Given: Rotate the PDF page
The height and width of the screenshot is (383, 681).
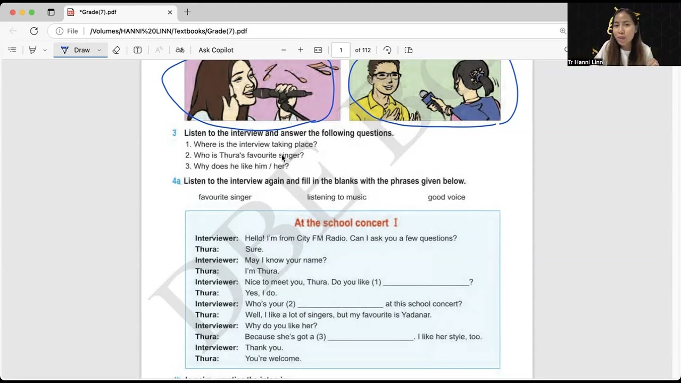Looking at the screenshot, I should 387,50.
